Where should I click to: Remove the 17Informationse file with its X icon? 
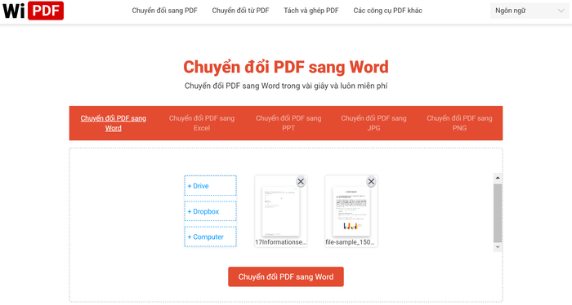coord(301,182)
